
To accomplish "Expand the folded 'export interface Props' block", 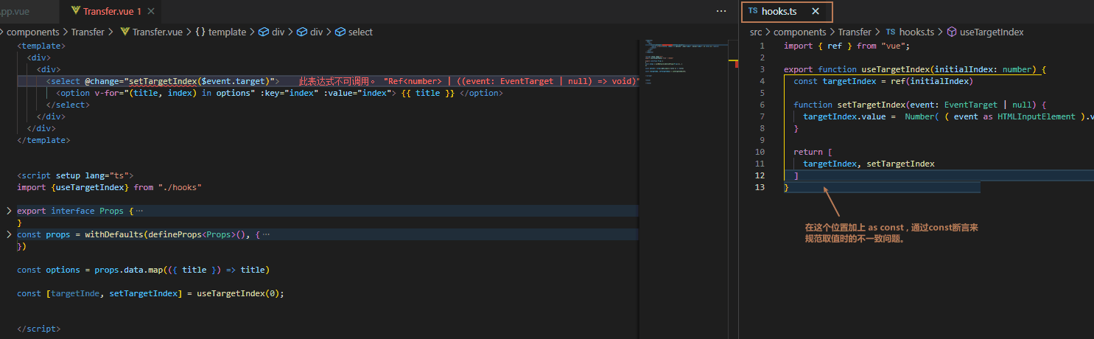I will [9, 211].
